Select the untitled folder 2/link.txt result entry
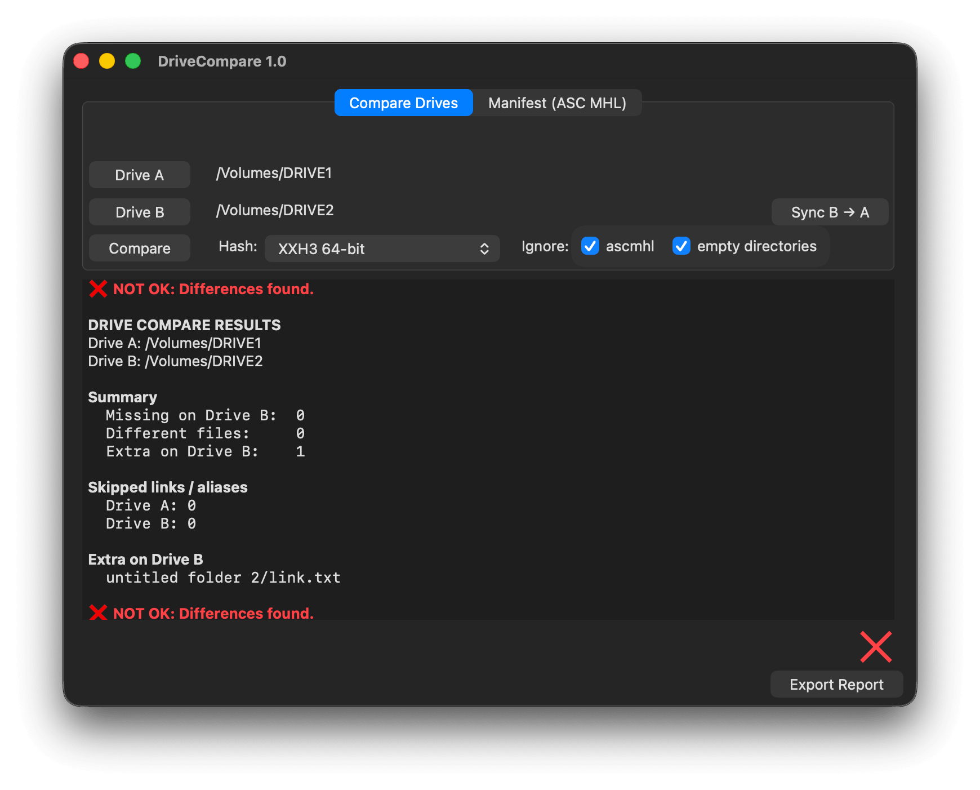Screen dimensions: 980x790 tap(223, 578)
